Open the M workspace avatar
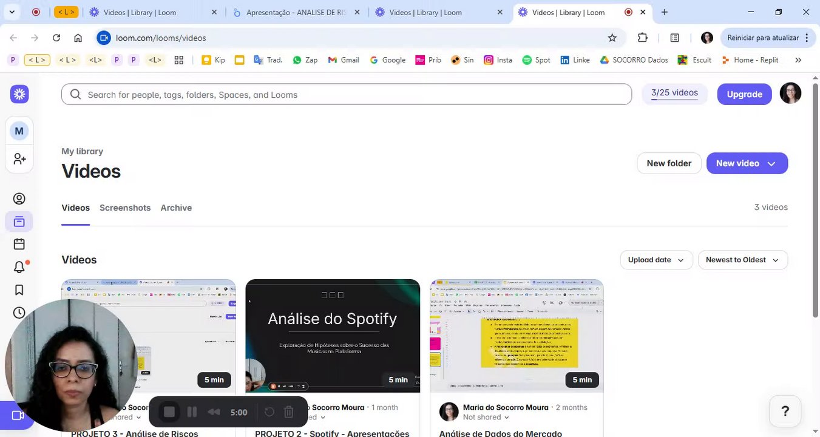This screenshot has height=437, width=820. pyautogui.click(x=19, y=130)
